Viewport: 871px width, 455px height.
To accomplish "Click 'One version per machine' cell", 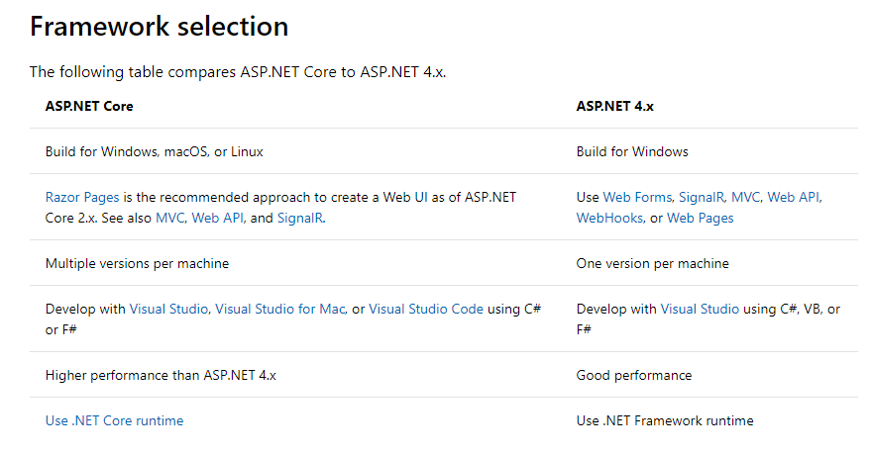I will [x=653, y=263].
